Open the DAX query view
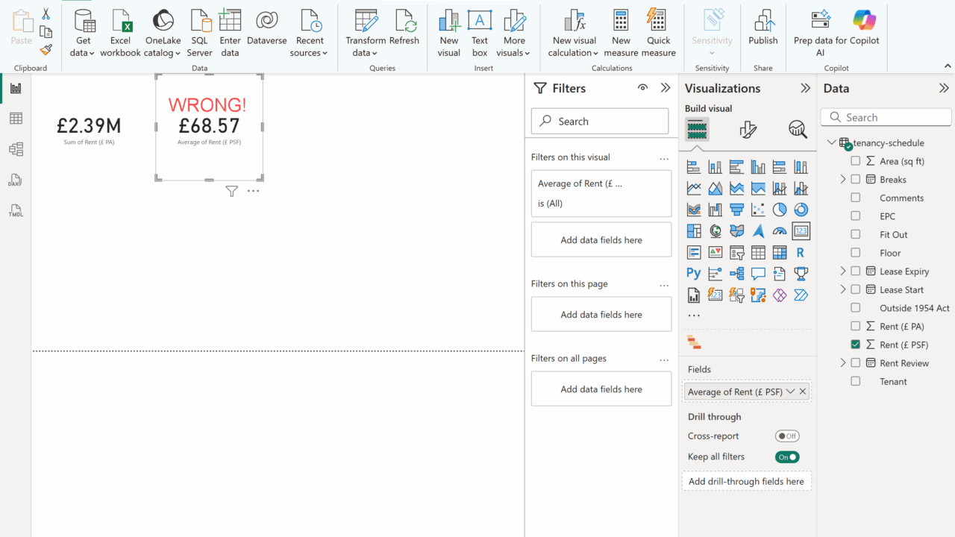Image resolution: width=955 pixels, height=537 pixels. tap(16, 180)
